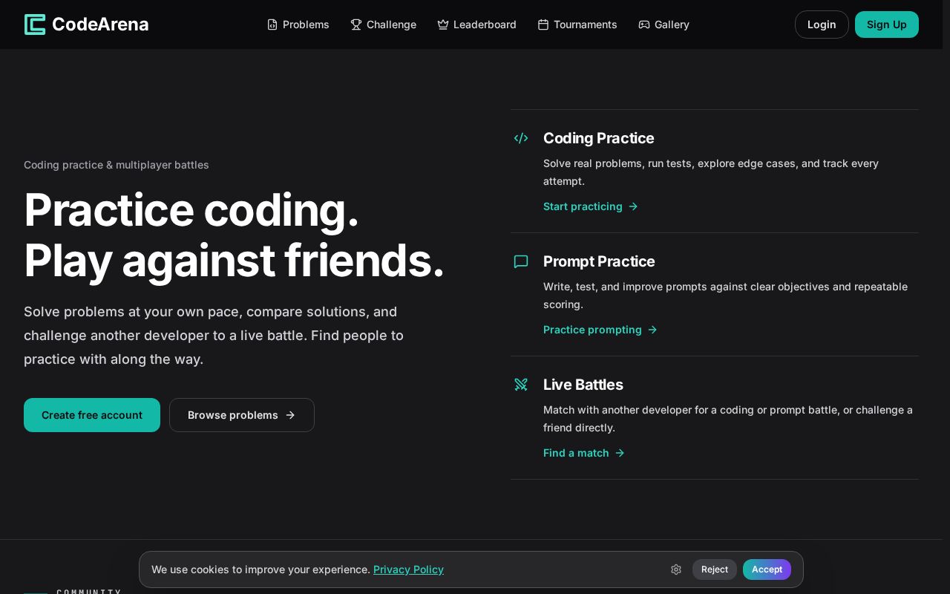Open the Gallery menu item

664,25
